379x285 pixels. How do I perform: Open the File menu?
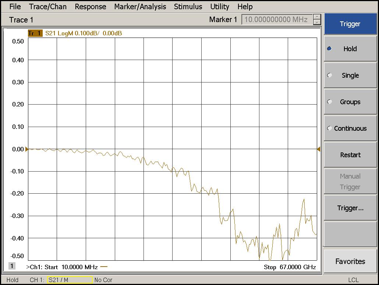click(x=15, y=7)
